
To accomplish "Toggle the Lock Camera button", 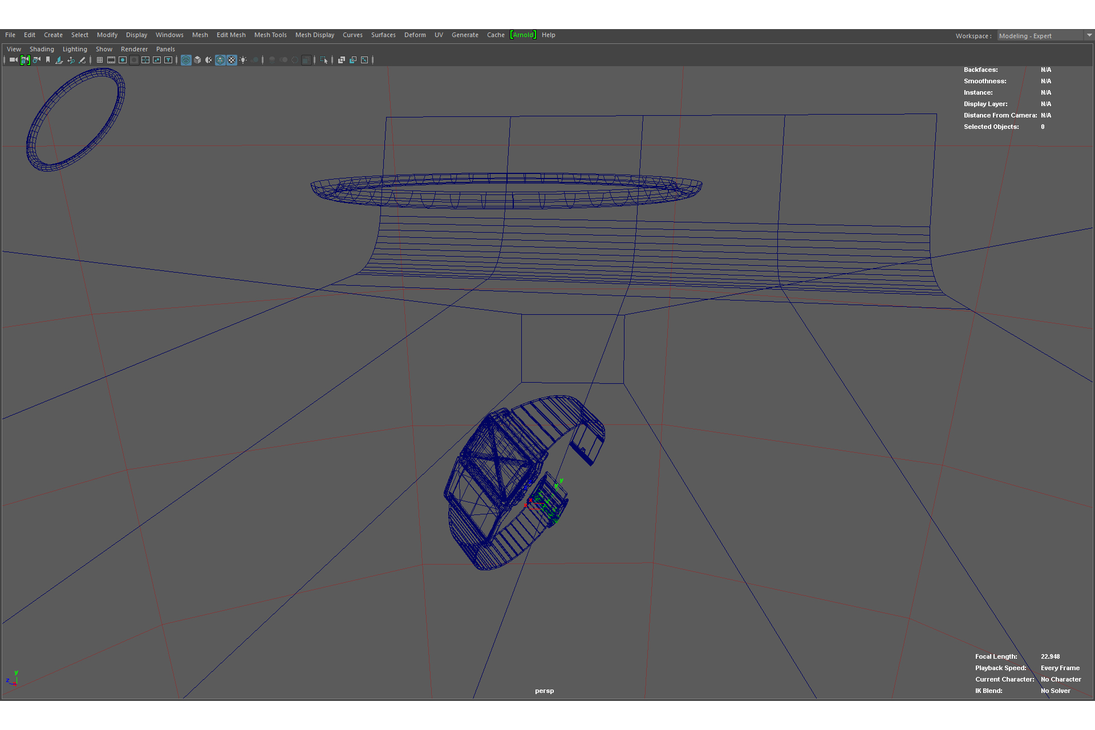I will [25, 60].
